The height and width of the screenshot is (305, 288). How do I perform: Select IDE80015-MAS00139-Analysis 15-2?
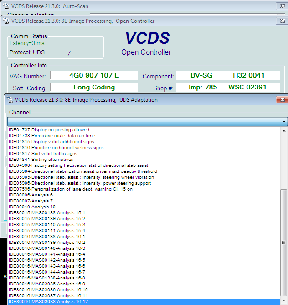pos(144,219)
